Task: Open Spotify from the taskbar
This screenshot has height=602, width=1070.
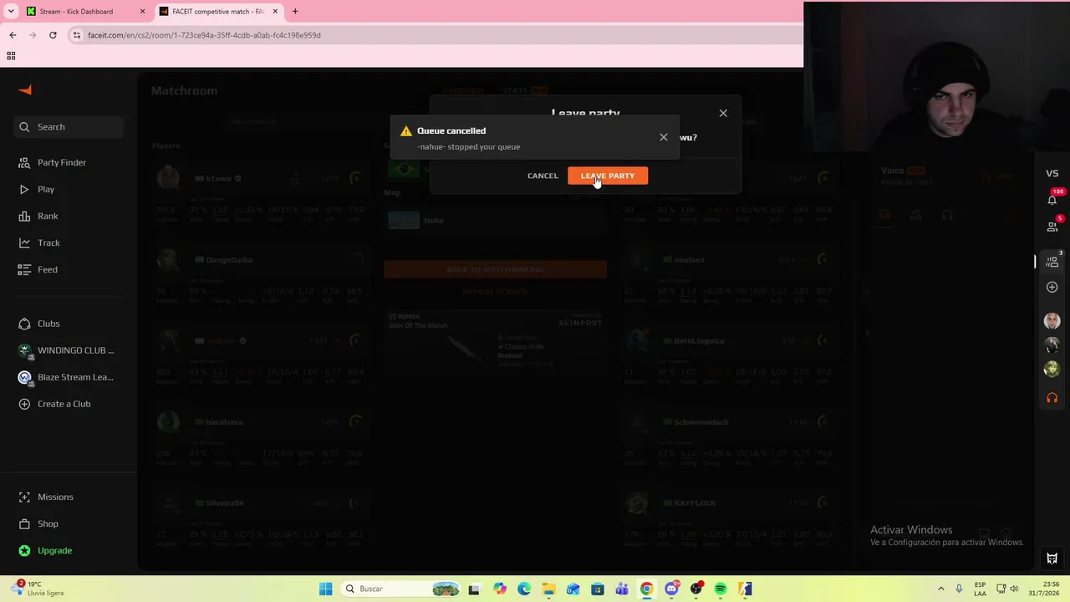Action: click(x=721, y=589)
